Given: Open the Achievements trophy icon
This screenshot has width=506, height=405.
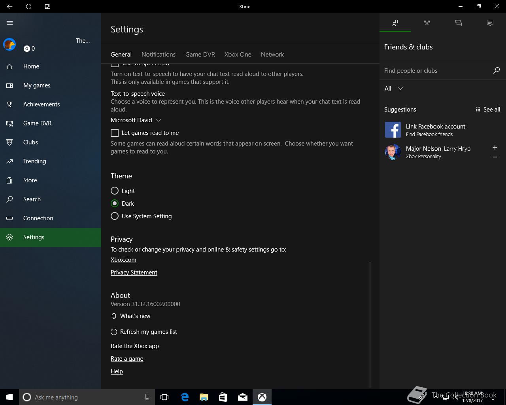Looking at the screenshot, I should (x=10, y=104).
